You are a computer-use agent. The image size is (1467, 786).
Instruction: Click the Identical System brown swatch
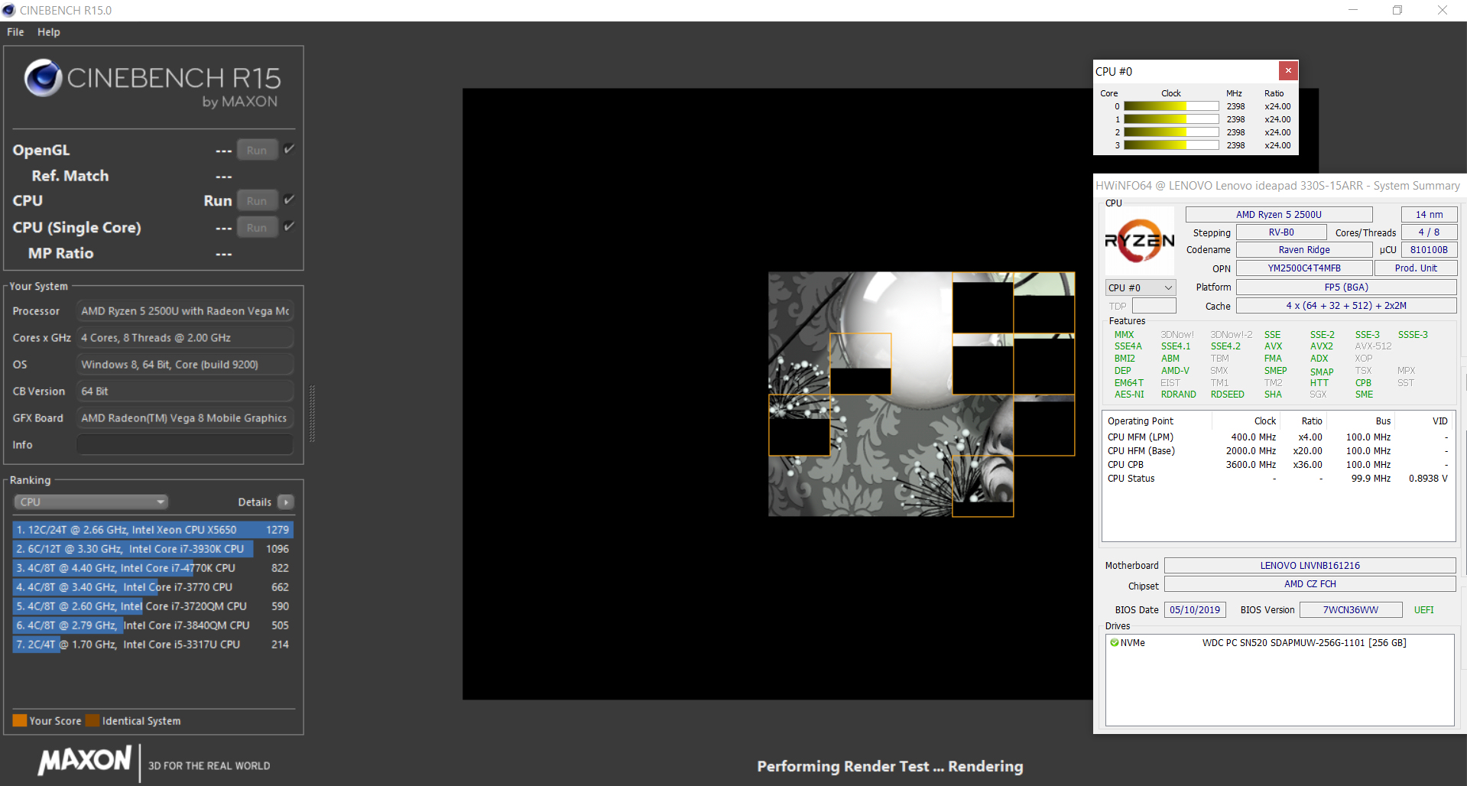pyautogui.click(x=92, y=721)
